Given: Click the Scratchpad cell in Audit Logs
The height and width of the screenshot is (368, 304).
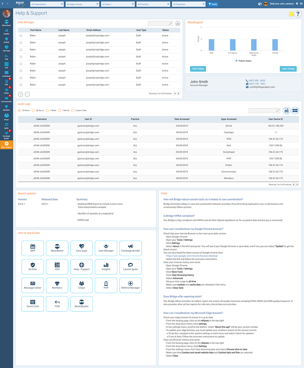Looking at the screenshot, I should pos(229,152).
